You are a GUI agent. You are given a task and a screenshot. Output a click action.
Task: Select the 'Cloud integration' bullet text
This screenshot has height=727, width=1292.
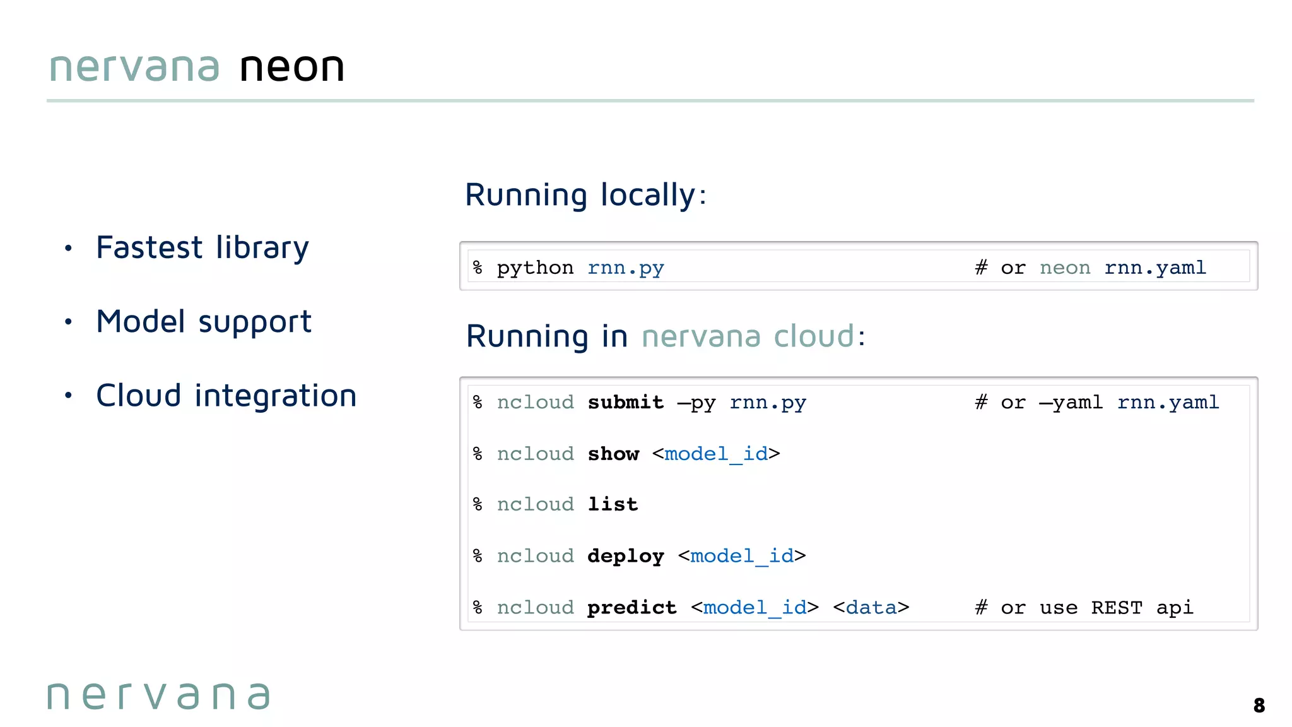click(226, 396)
